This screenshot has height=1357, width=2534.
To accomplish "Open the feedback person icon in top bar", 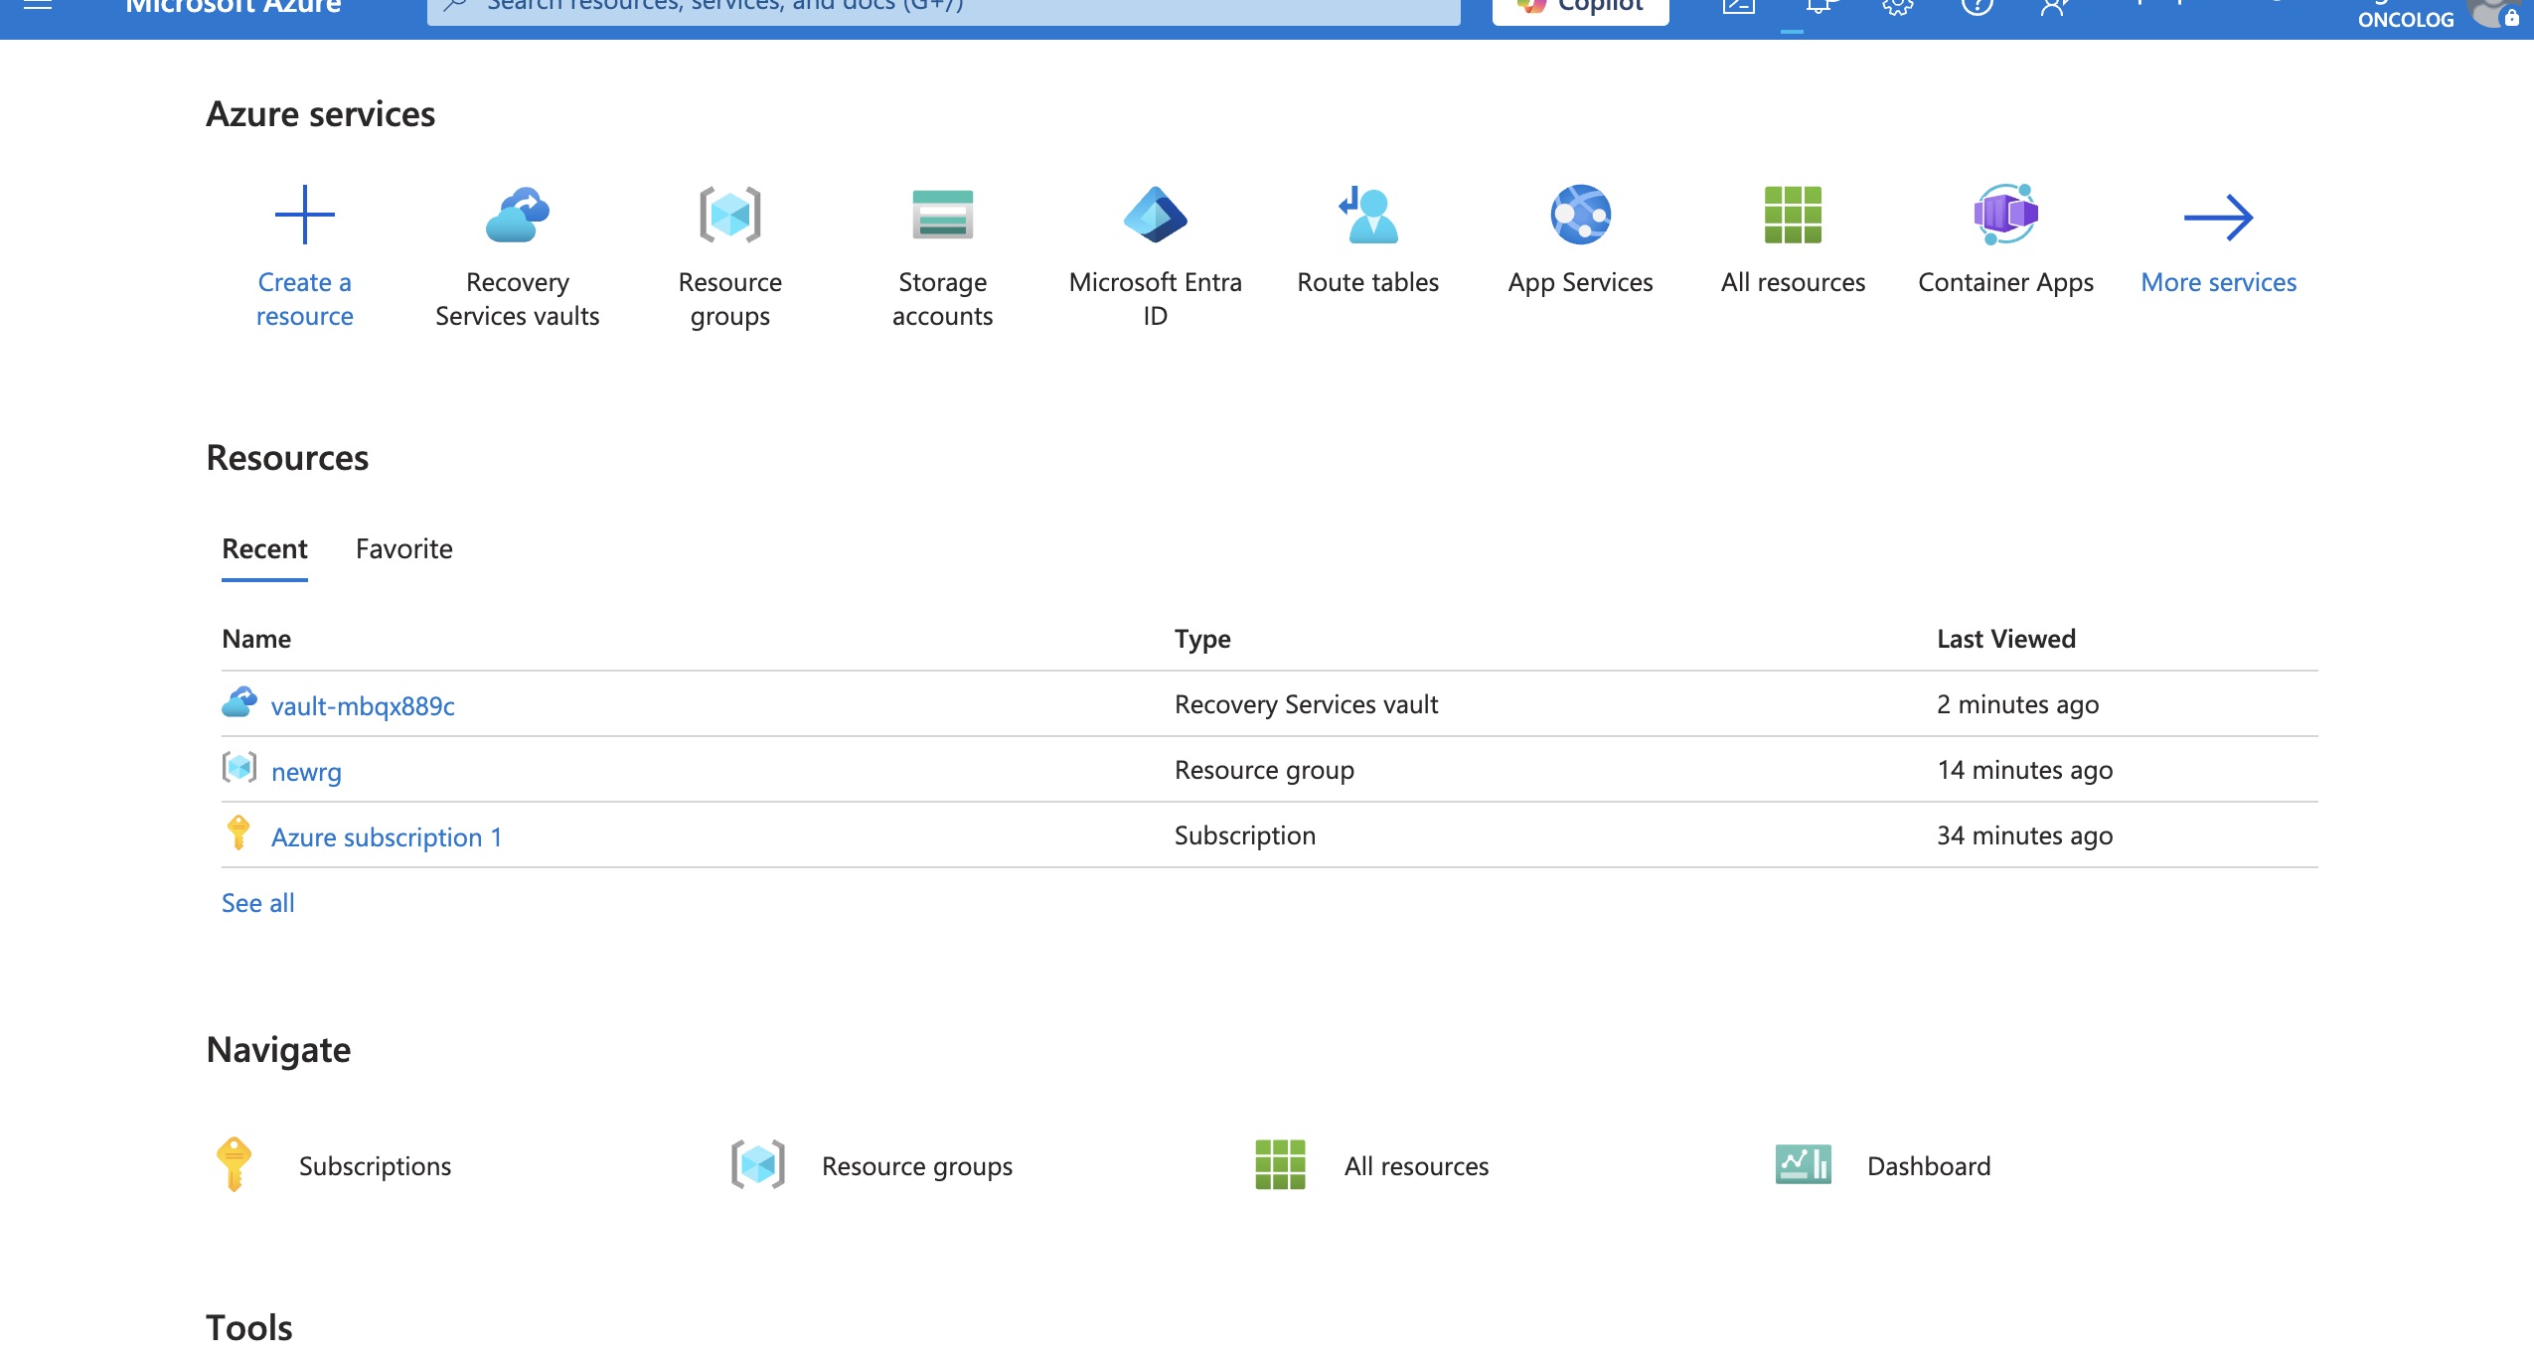I will tap(2054, 6).
